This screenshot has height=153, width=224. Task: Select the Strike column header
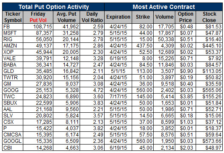[143, 17]
